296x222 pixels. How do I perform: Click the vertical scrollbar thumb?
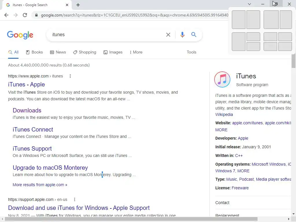294,61
